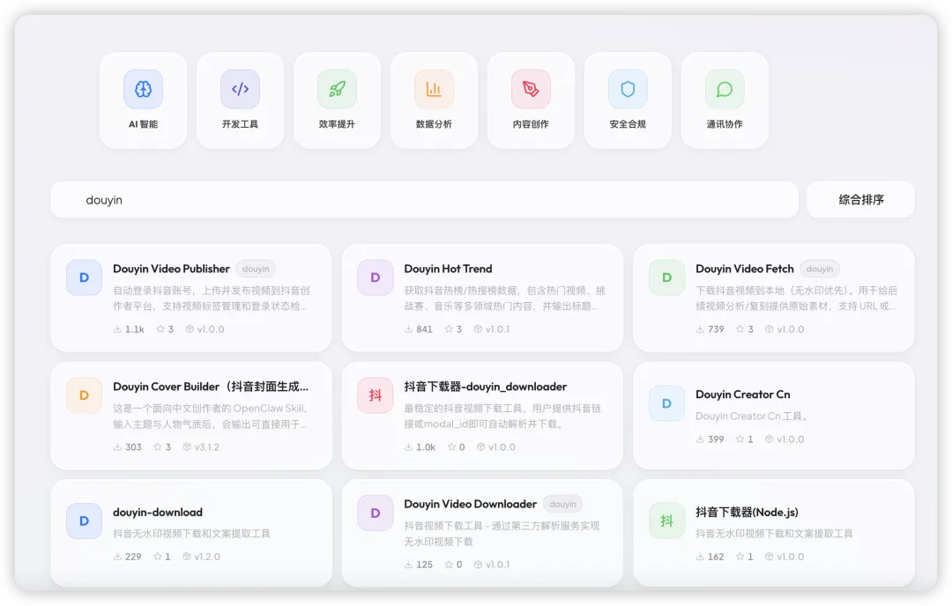Viewport: 952px width, 606px height.
Task: Click the douyin-download D avatar icon
Action: coord(85,521)
